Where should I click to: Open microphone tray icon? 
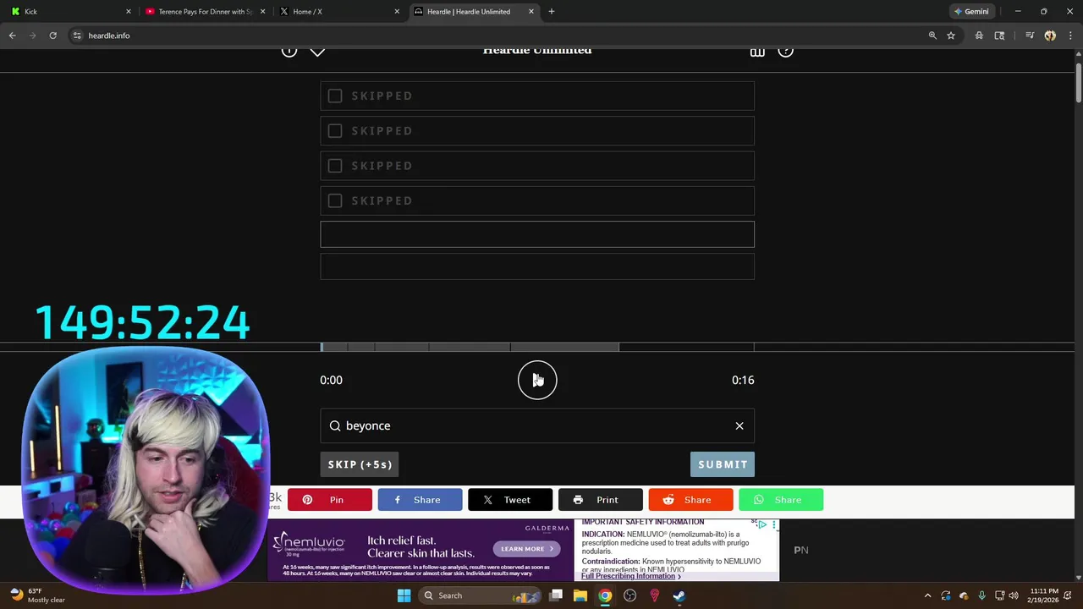coord(981,595)
